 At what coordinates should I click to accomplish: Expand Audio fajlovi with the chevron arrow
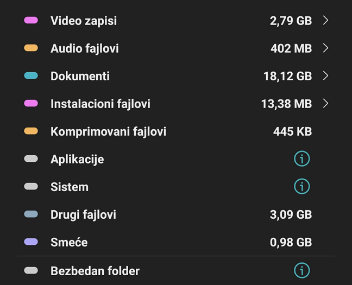point(325,48)
